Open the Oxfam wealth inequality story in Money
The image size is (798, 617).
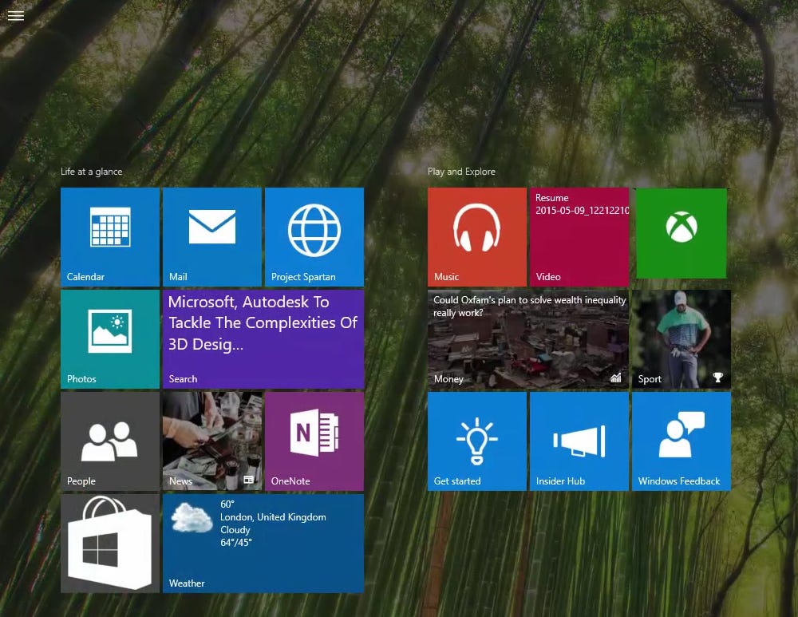527,338
